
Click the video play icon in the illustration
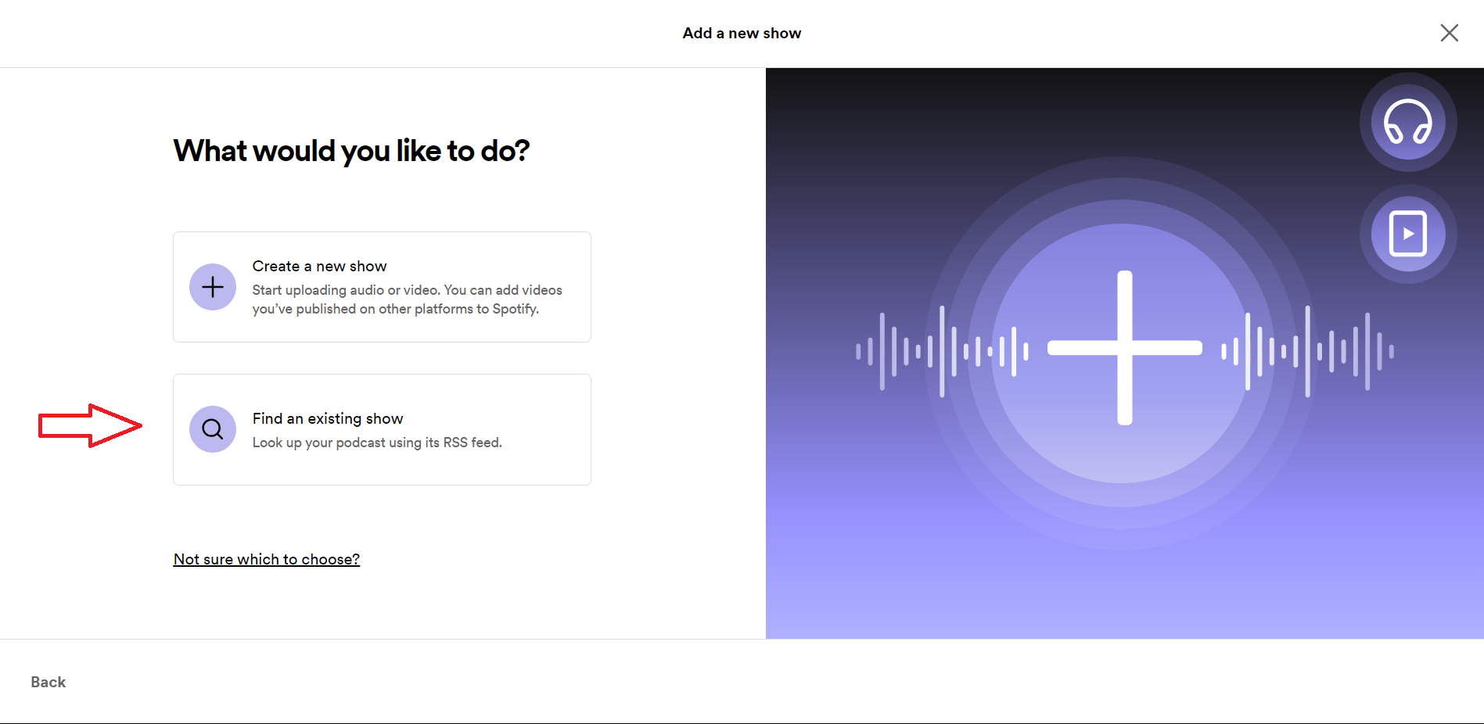tap(1408, 234)
